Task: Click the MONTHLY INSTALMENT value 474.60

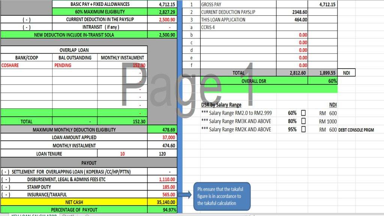Action: coord(162,145)
